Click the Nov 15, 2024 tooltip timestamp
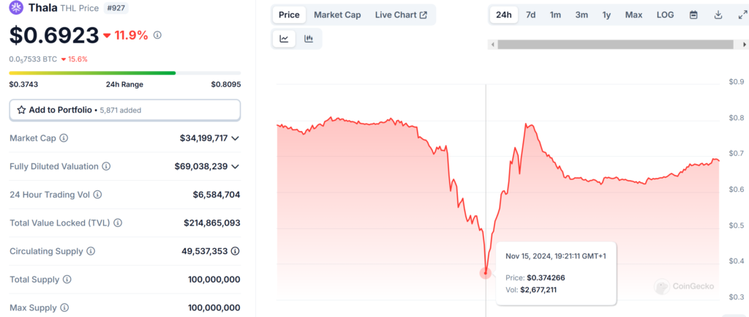The height and width of the screenshot is (317, 749). [556, 256]
